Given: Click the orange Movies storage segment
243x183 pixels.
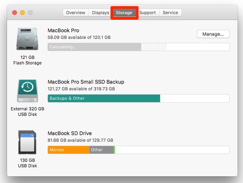Looking at the screenshot, I should coord(68,150).
